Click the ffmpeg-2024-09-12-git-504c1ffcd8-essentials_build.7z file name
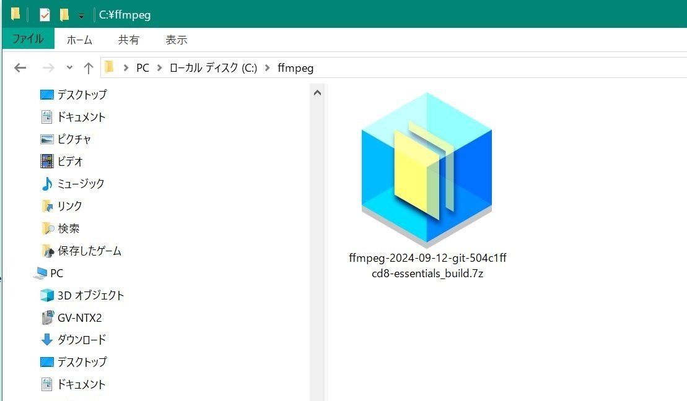The width and height of the screenshot is (687, 401). 427,265
